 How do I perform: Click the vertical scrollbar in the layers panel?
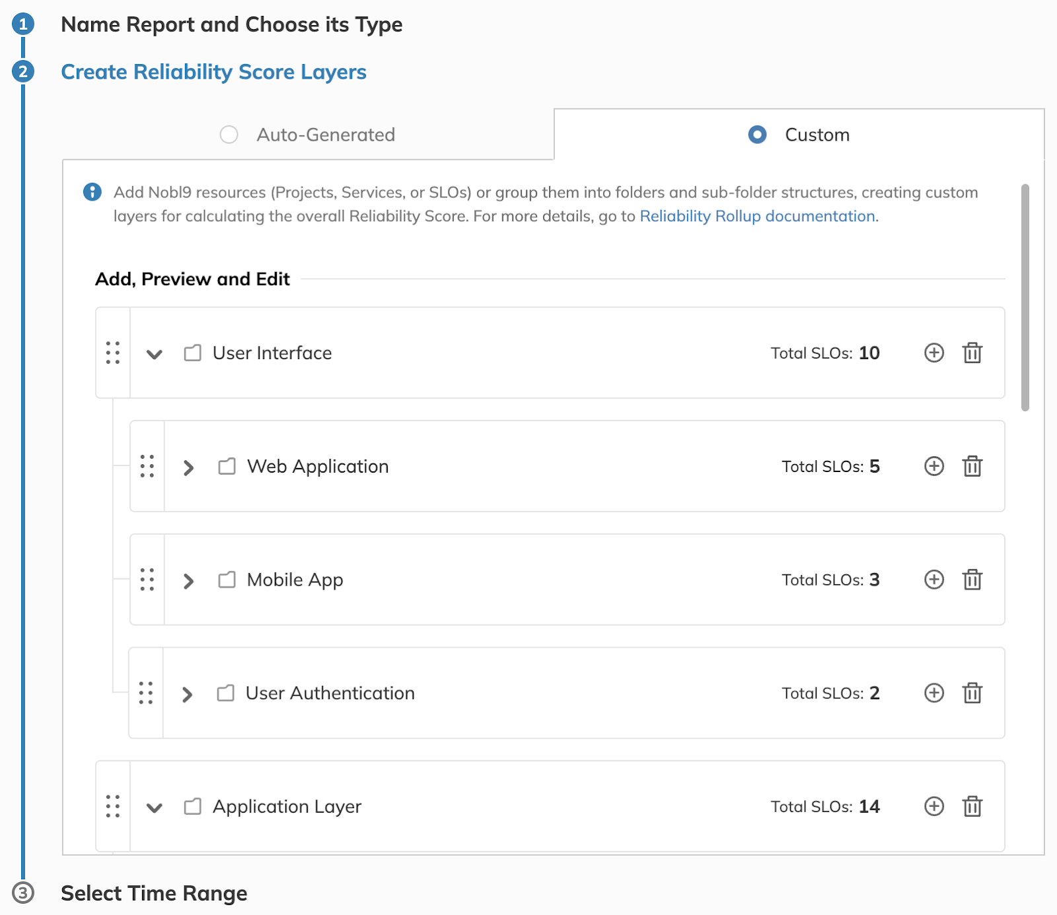point(1025,297)
